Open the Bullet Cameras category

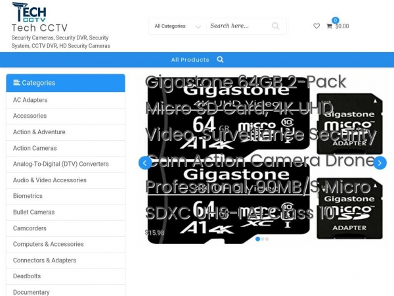pos(66,212)
